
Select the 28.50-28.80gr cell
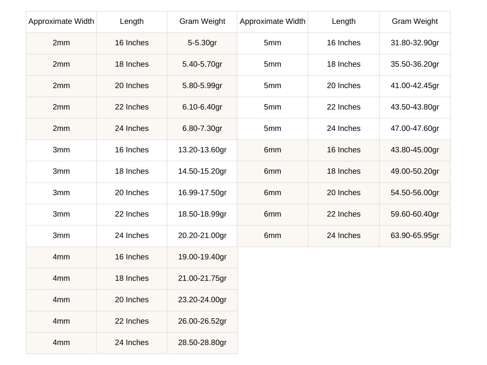(202, 343)
